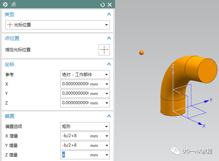This screenshot has height=161, width=219.
Task: Open the 光标位置 type dropdown
Action: [58, 25]
